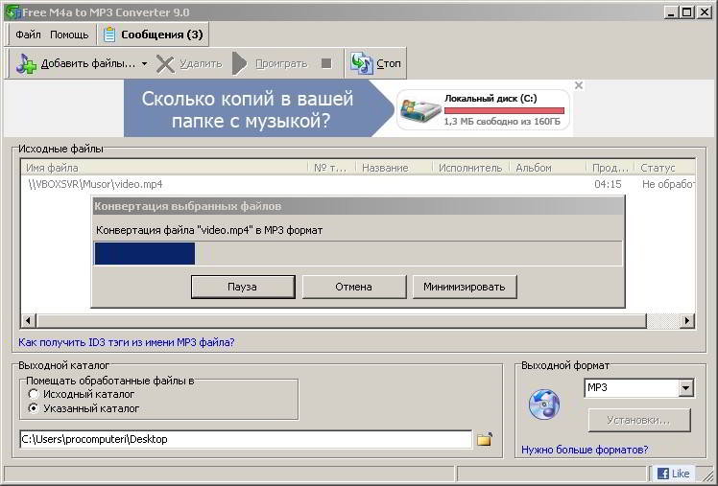This screenshot has width=718, height=486.
Task: Click the horizontal scrollbar track of file list
Action: click(662, 320)
